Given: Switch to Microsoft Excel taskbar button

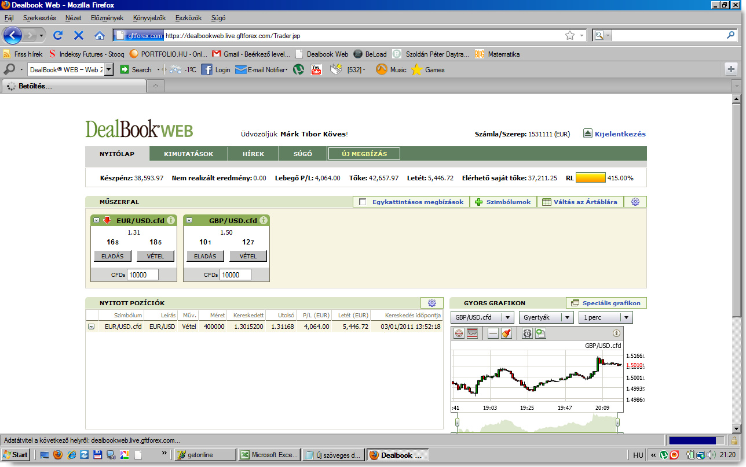Looking at the screenshot, I should tap(269, 455).
